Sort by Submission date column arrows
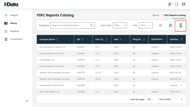Viewport: 190px width, 107px height. (181, 39)
